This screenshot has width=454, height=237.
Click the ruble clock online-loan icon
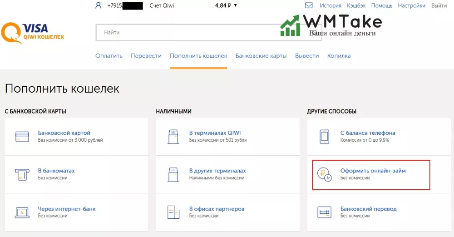[324, 175]
